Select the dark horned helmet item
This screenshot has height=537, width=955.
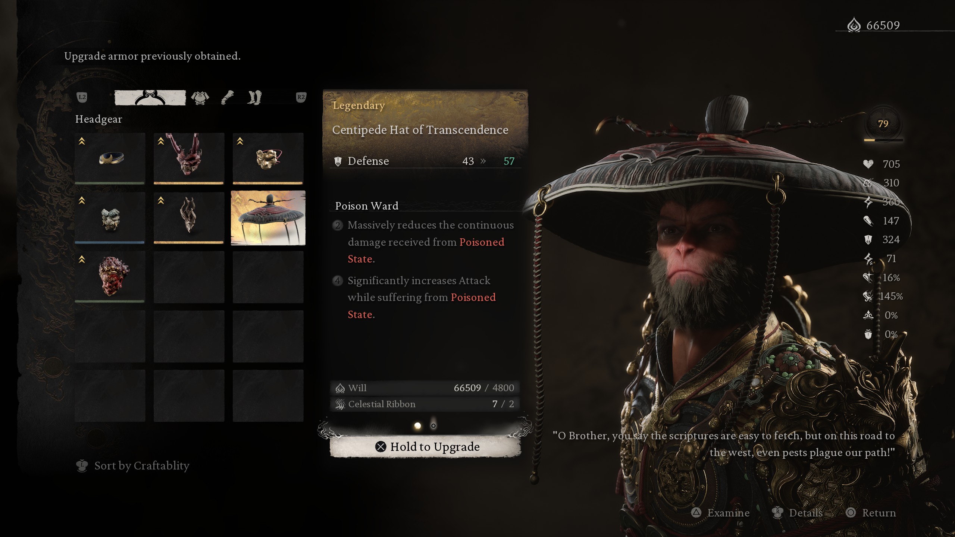pos(189,218)
